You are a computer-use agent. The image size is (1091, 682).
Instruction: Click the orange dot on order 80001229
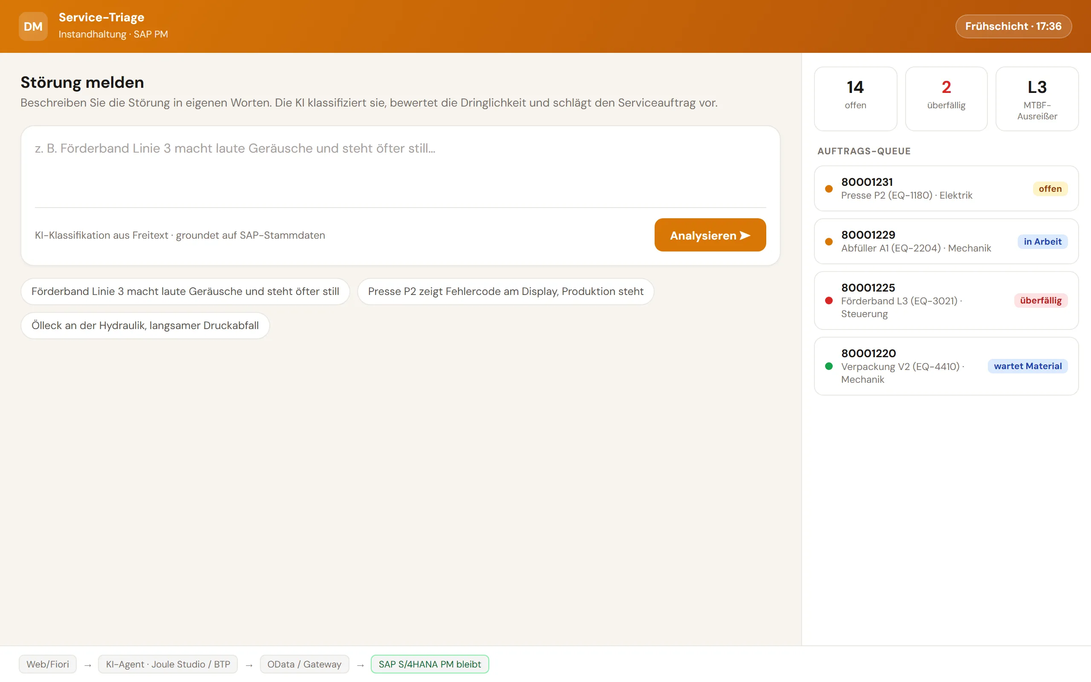coord(828,241)
